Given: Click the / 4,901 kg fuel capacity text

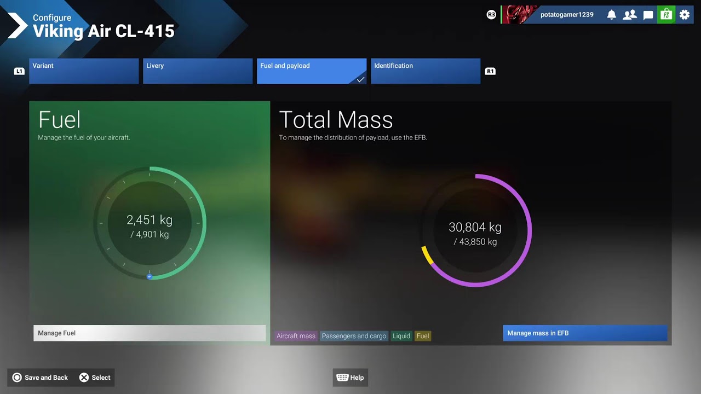Looking at the screenshot, I should [150, 235].
